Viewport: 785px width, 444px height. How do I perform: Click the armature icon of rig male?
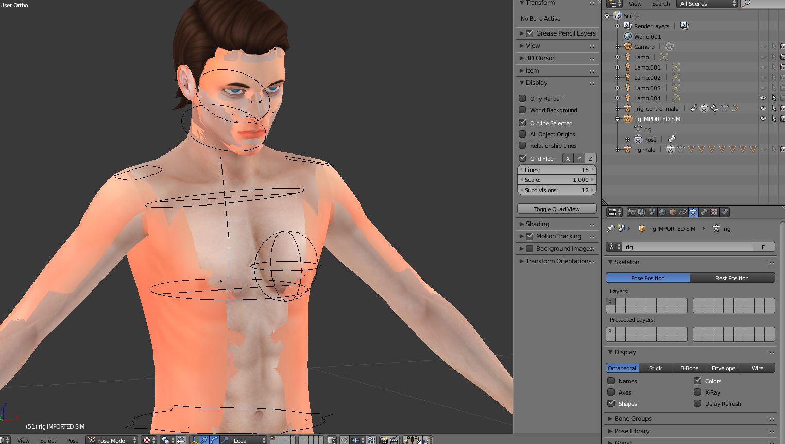pyautogui.click(x=628, y=149)
